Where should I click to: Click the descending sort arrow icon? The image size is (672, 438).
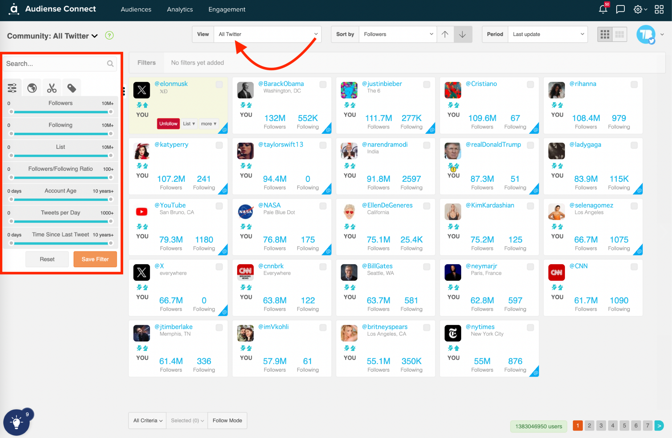[x=462, y=34]
